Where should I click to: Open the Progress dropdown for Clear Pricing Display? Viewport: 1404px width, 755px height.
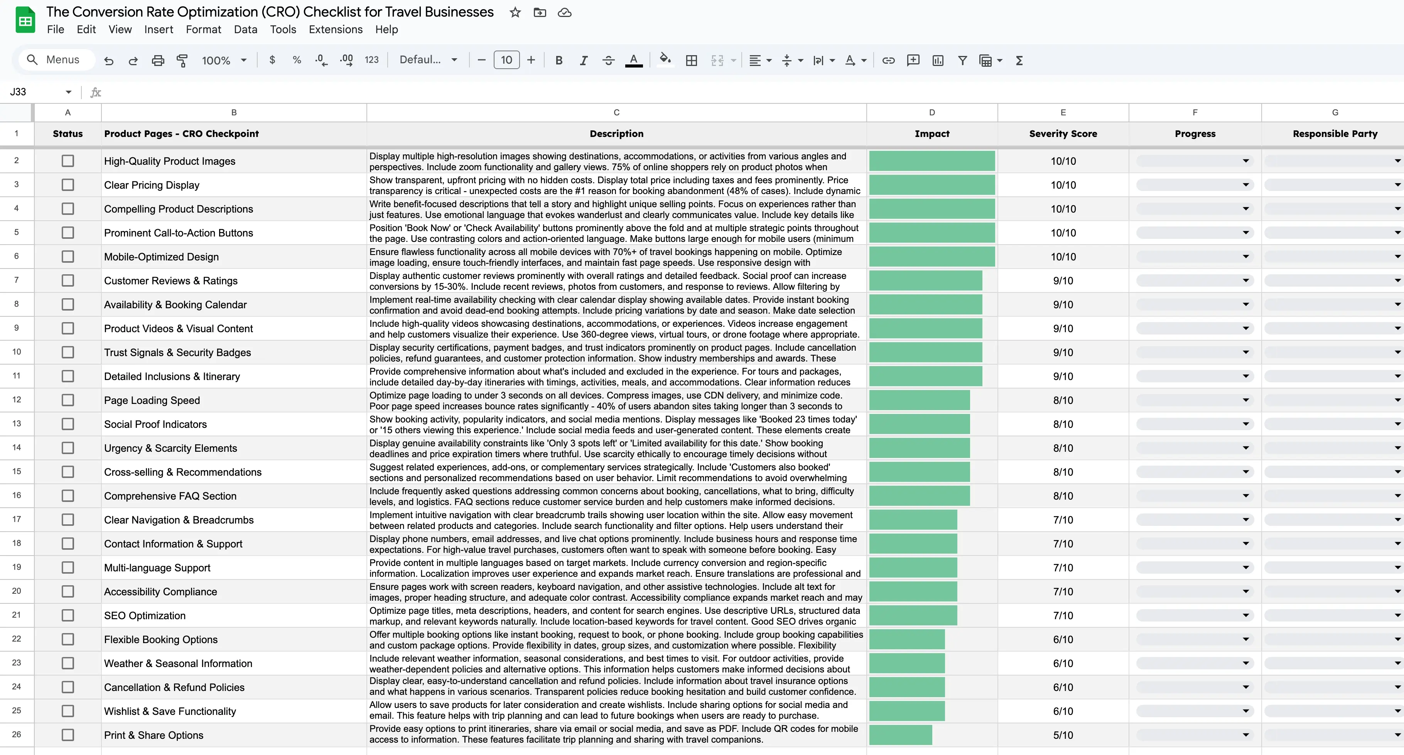tap(1245, 185)
